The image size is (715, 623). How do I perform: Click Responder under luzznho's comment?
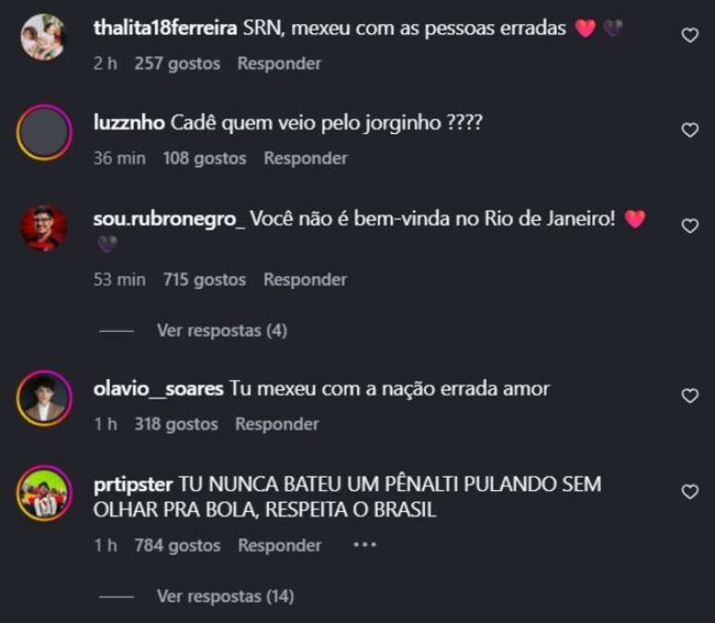(306, 158)
